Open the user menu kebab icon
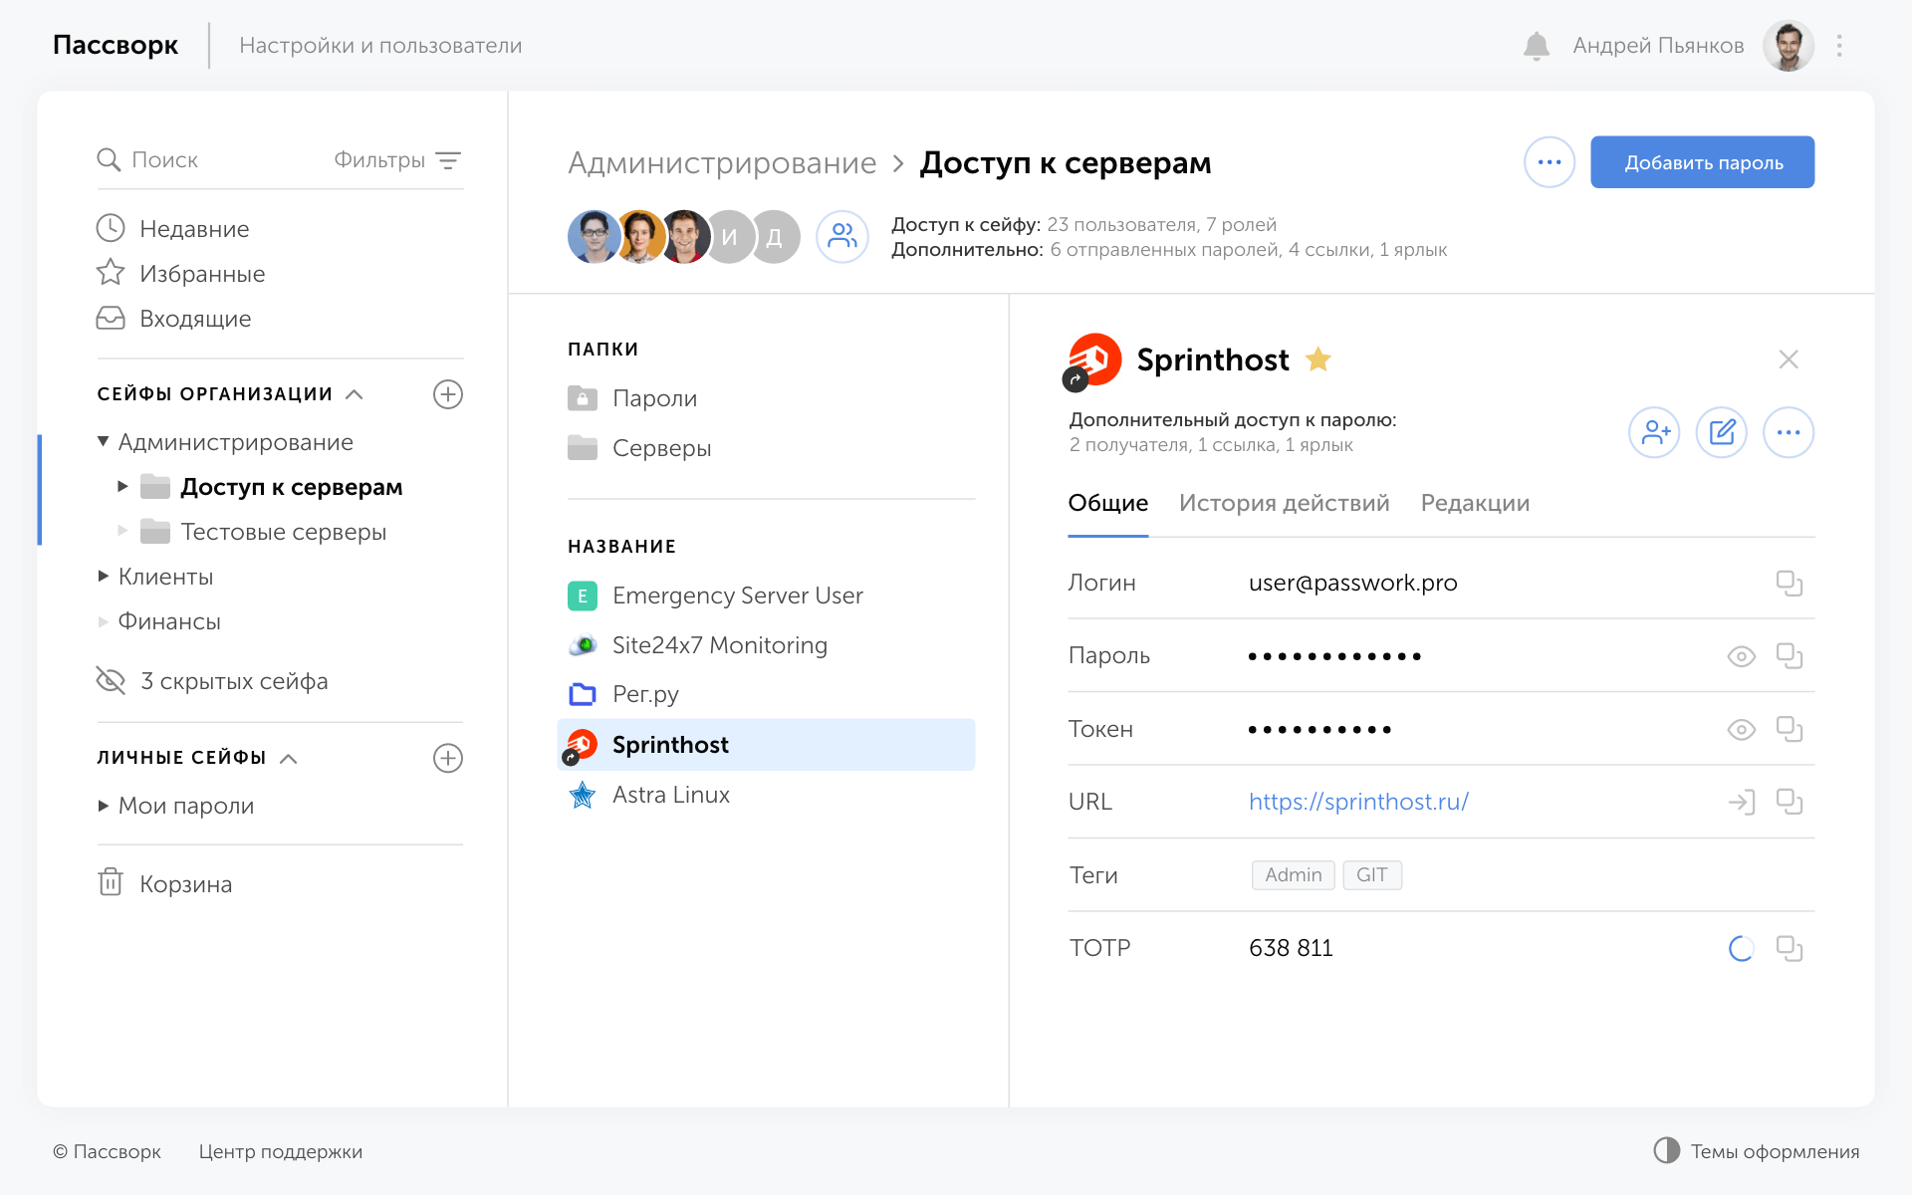Image resolution: width=1912 pixels, height=1195 pixels. (x=1839, y=46)
